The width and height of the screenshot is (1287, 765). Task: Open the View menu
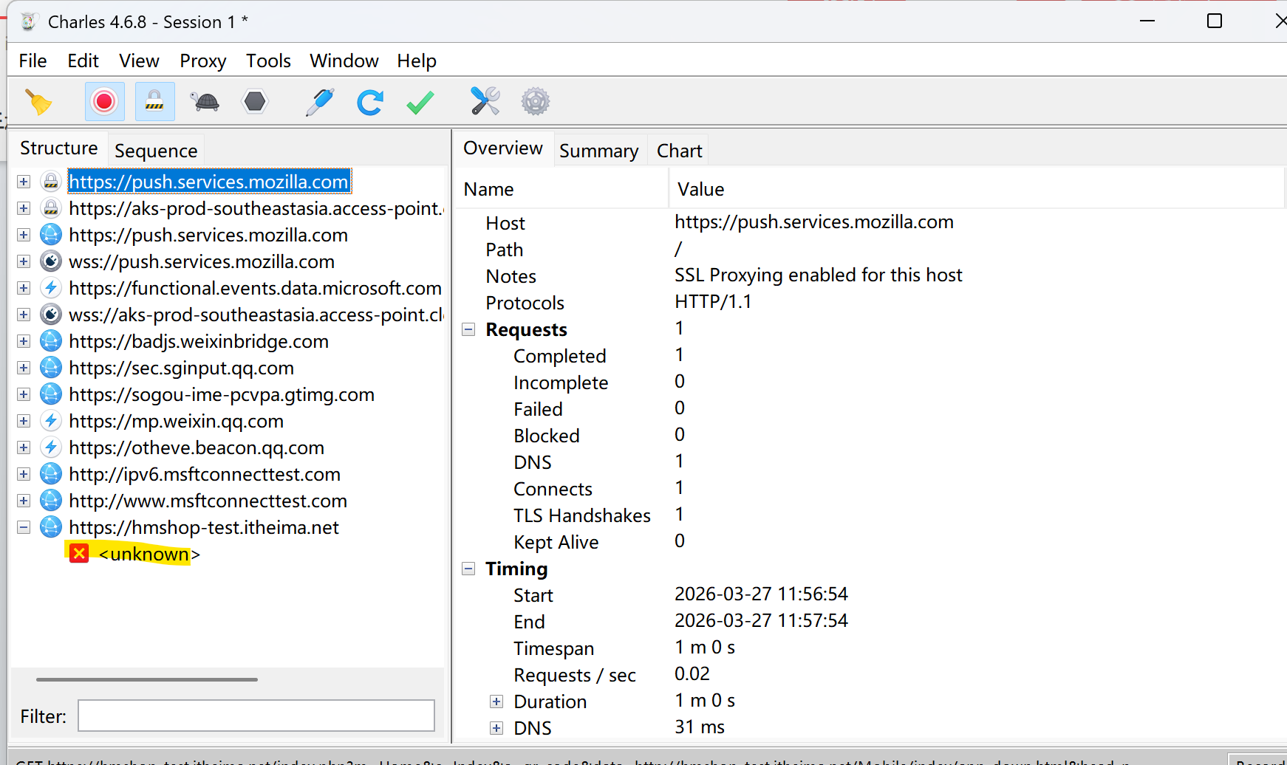coord(139,61)
